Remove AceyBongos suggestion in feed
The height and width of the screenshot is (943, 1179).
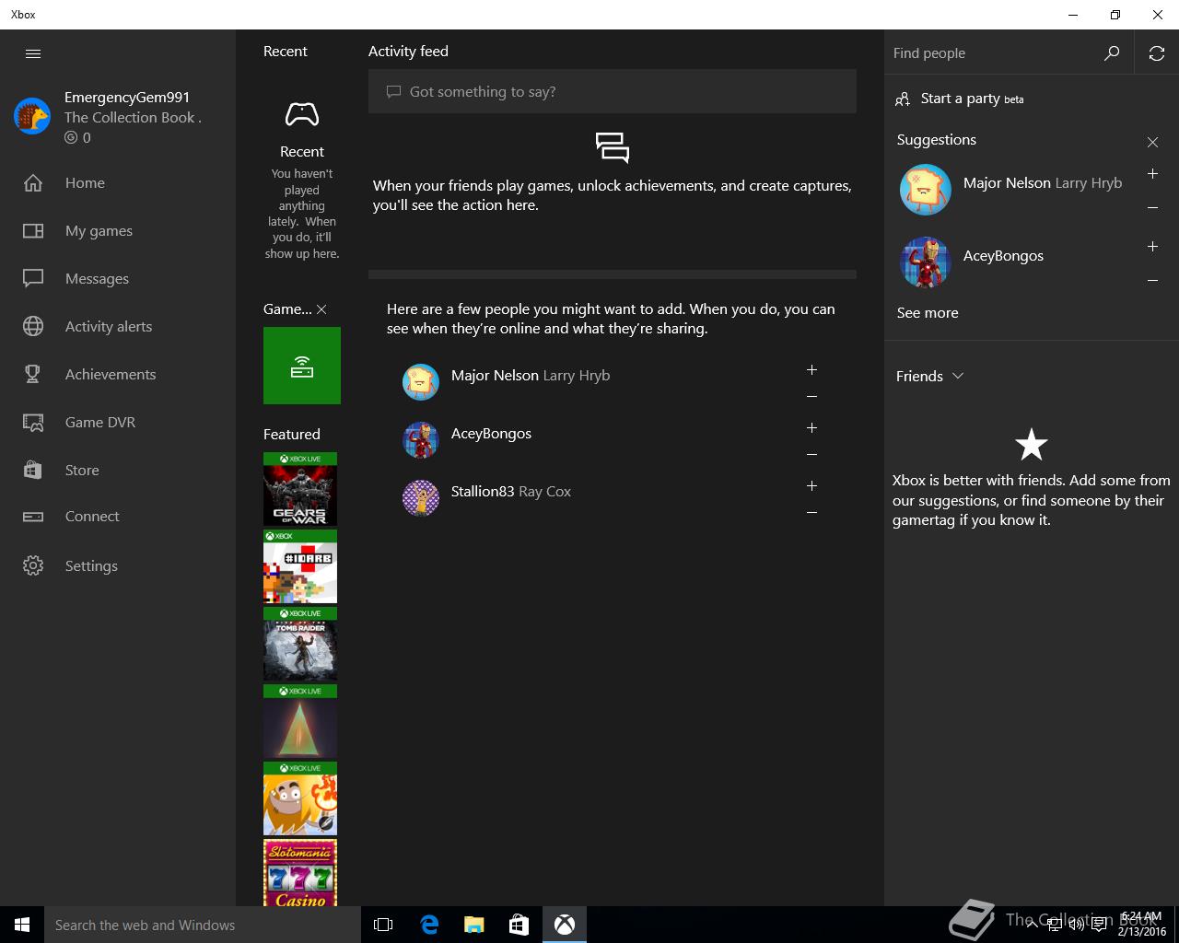tap(811, 454)
